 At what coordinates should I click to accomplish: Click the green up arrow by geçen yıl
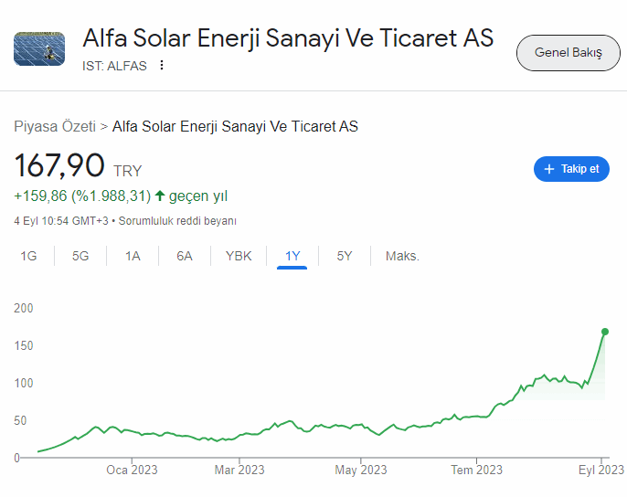(160, 196)
